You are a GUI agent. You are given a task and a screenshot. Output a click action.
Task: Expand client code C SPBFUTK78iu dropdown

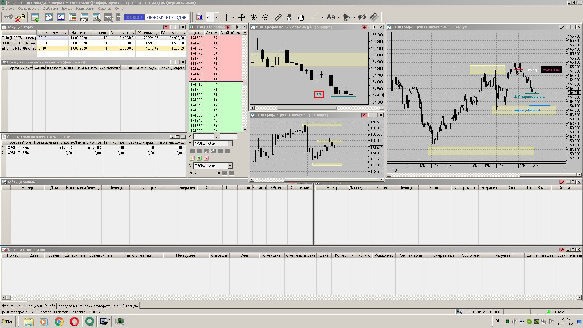pos(230,166)
